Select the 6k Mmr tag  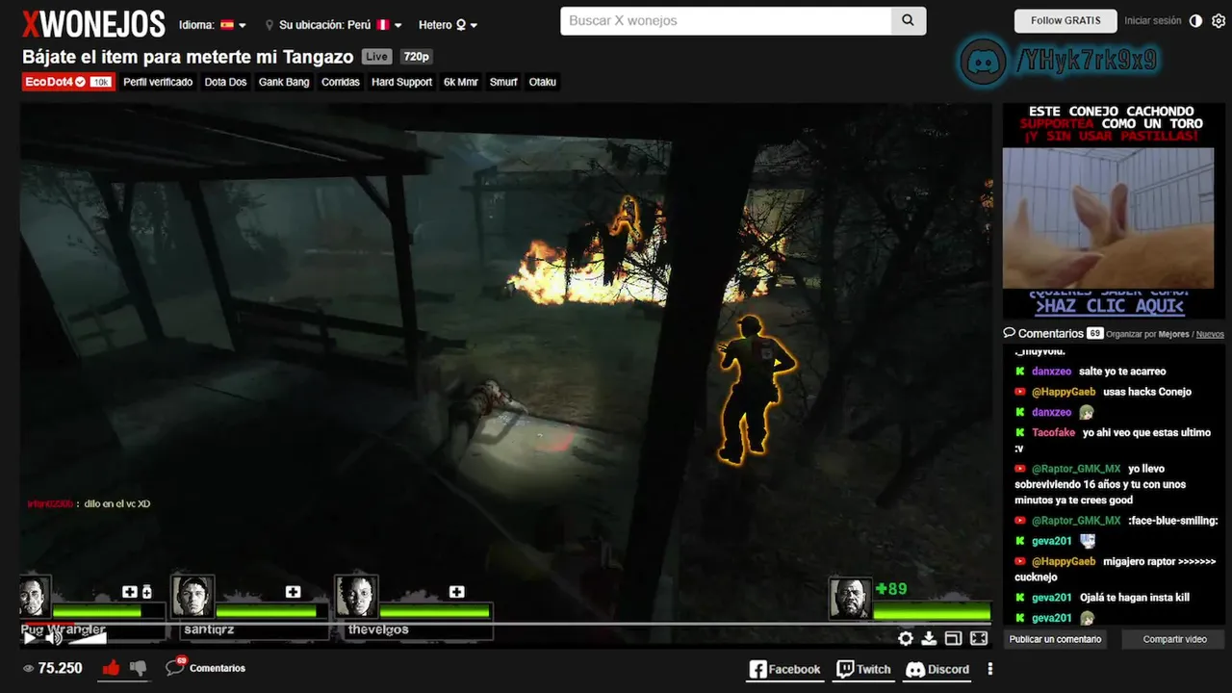click(461, 82)
